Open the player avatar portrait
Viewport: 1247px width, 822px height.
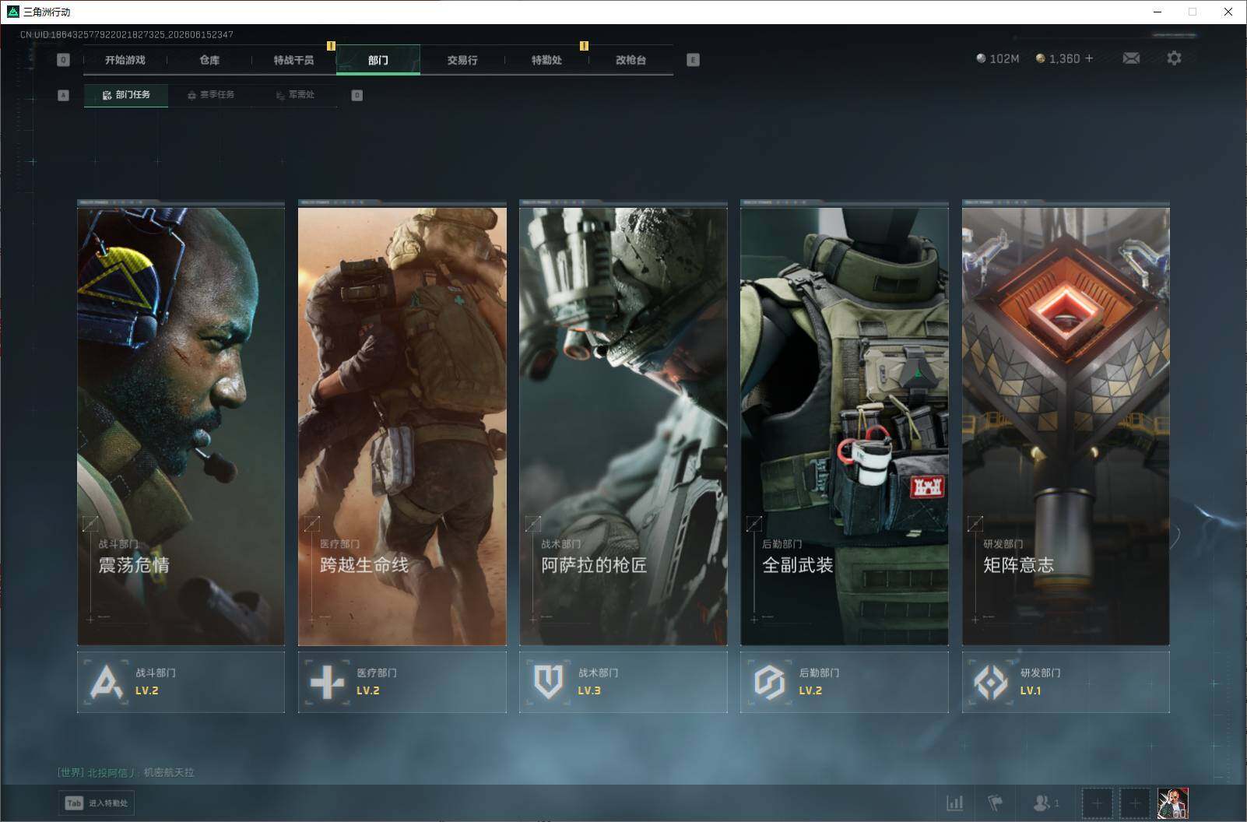click(x=1172, y=803)
